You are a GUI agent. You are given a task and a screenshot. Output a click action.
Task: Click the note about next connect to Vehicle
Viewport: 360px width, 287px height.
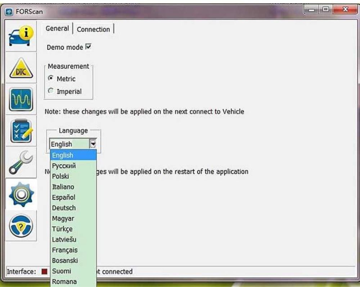(144, 111)
